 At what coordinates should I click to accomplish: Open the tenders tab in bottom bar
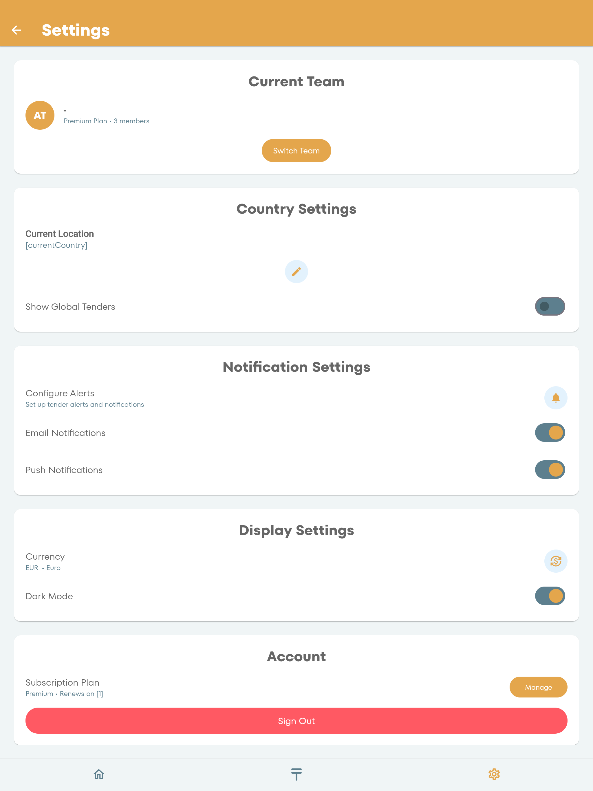point(296,774)
